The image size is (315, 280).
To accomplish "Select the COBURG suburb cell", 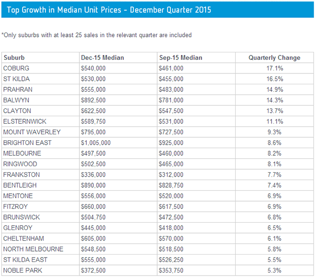I will click(16, 68).
